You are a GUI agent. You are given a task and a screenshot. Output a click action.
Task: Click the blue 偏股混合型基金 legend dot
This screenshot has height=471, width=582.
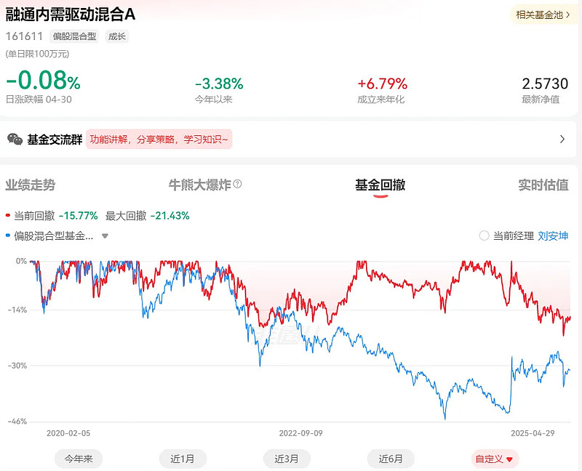pyautogui.click(x=8, y=236)
